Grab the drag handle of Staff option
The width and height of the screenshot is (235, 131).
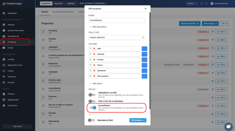coord(90,48)
